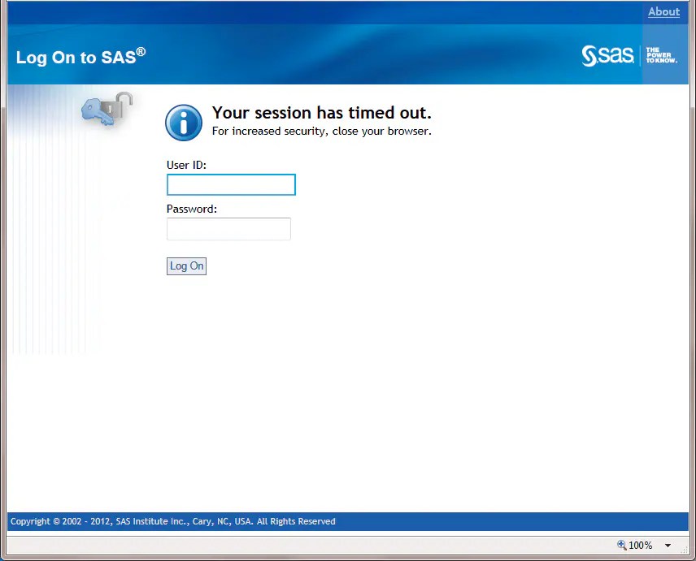Click the copyright notice in footer
The width and height of the screenshot is (696, 561).
172,521
